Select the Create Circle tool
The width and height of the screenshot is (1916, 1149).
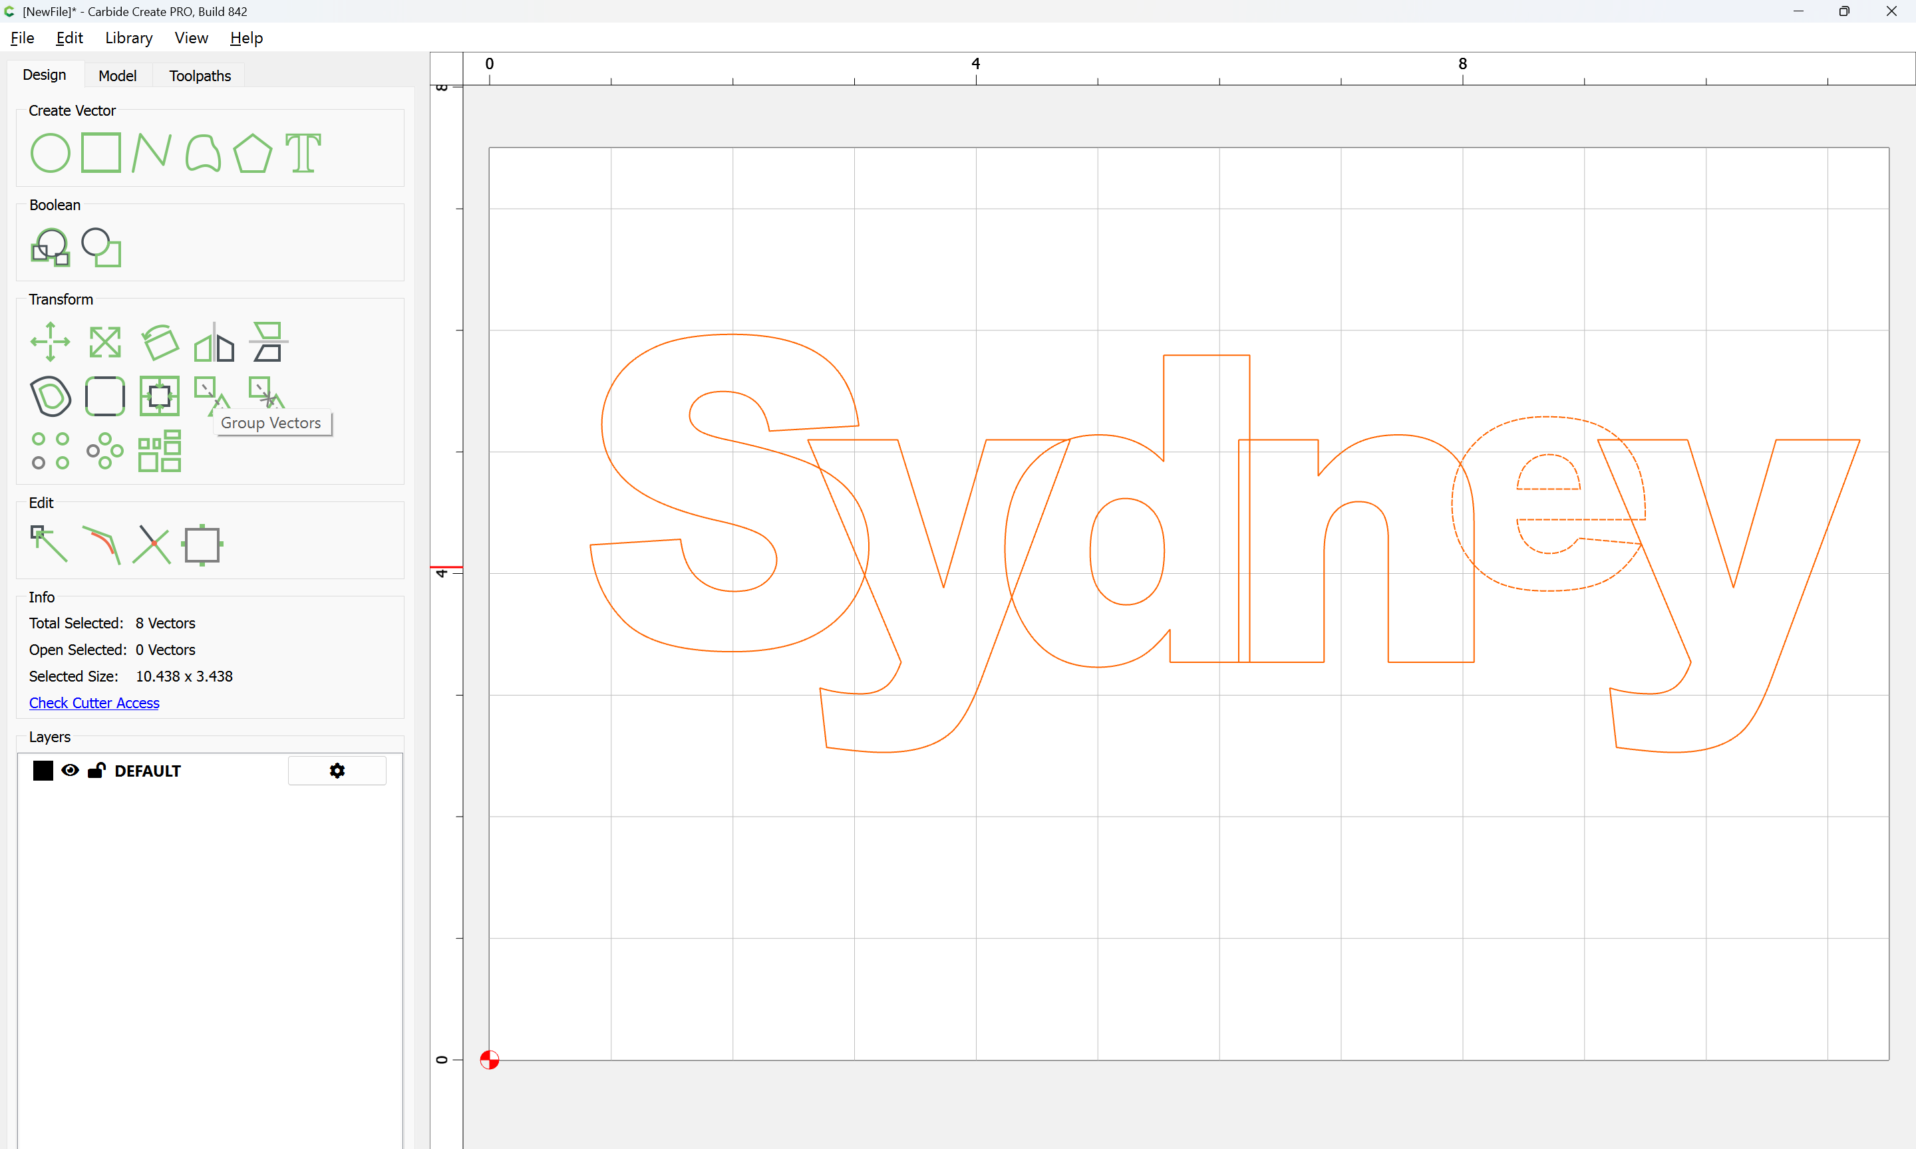51,152
